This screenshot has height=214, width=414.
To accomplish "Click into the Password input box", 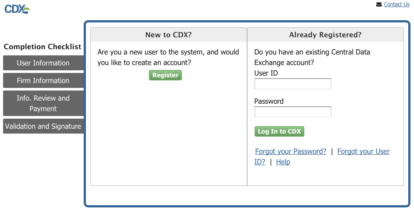I will [292, 112].
